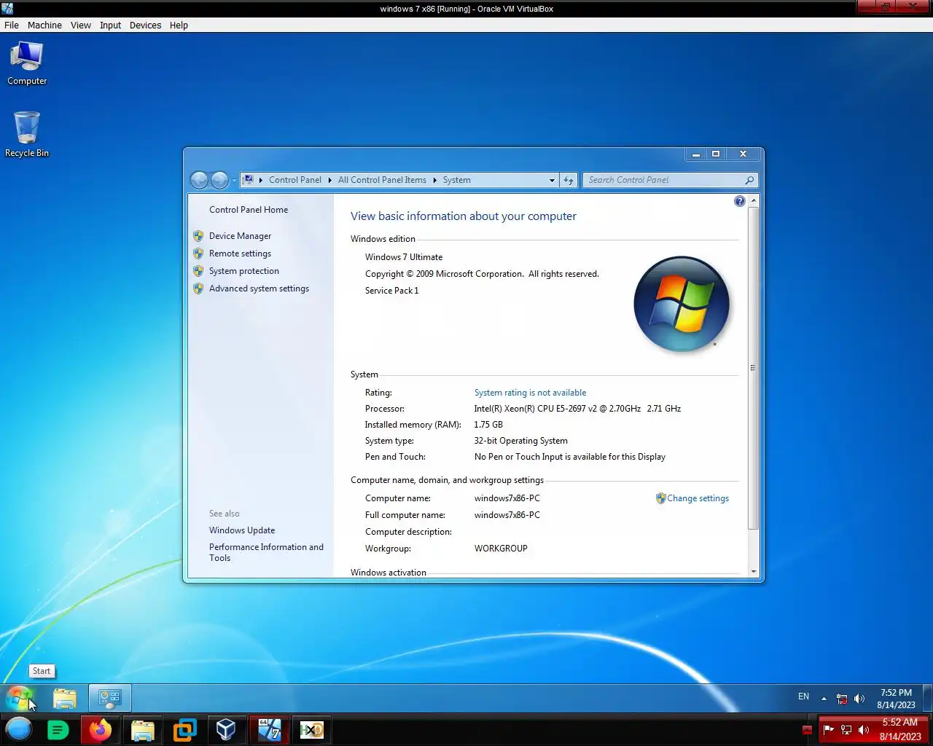Click host clock showing 5:52 AM
933x746 pixels.
900,729
